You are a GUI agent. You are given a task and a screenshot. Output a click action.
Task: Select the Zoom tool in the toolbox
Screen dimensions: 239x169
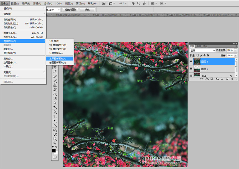pyautogui.click(x=55, y=143)
